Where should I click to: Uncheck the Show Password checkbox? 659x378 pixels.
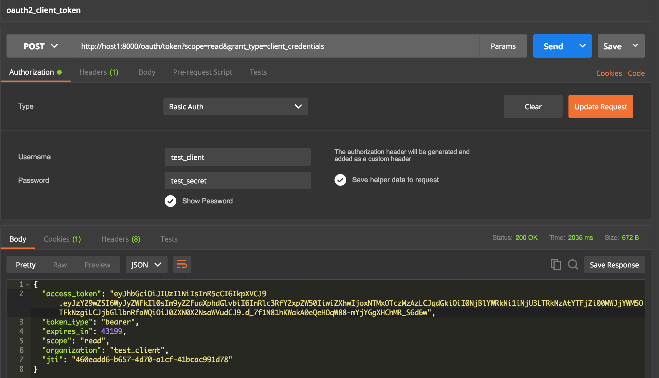(x=170, y=201)
